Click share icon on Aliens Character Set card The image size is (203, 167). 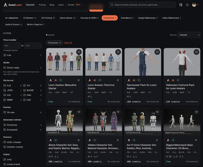78,140
